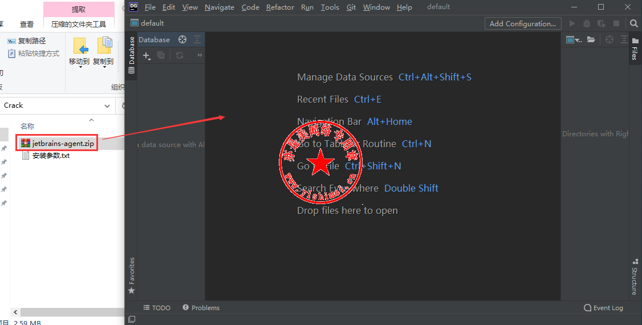Click the 名称 column header
The height and width of the screenshot is (325, 642).
pos(27,126)
